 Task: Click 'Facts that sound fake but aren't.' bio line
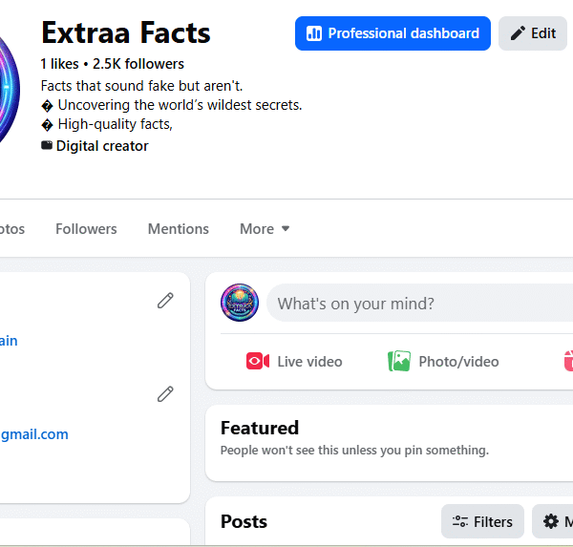[141, 86]
